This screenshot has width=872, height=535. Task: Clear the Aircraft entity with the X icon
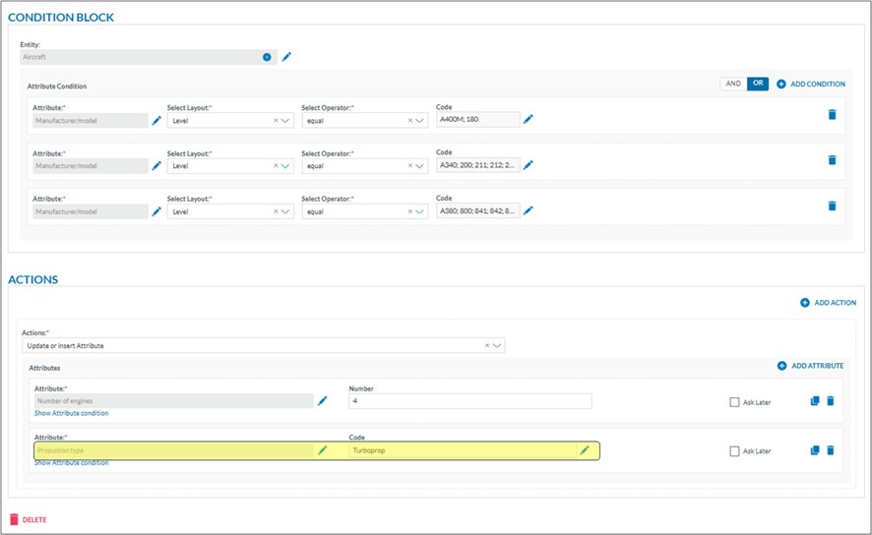pos(267,57)
